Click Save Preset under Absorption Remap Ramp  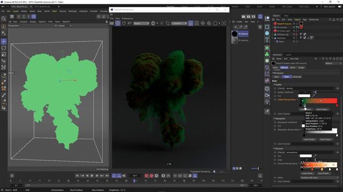tap(326, 139)
